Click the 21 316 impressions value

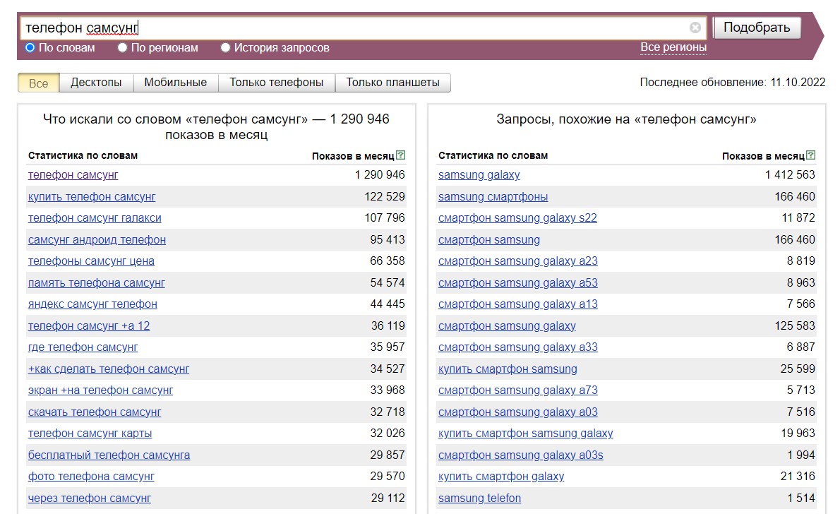pos(798,476)
